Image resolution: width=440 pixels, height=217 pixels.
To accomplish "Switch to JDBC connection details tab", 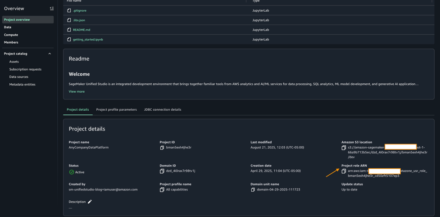I will [163, 109].
